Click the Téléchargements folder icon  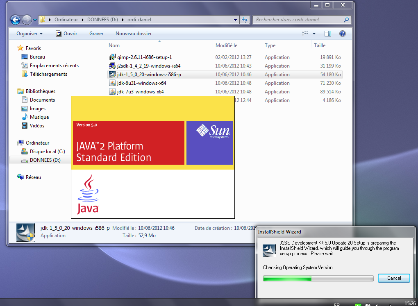[x=25, y=74]
